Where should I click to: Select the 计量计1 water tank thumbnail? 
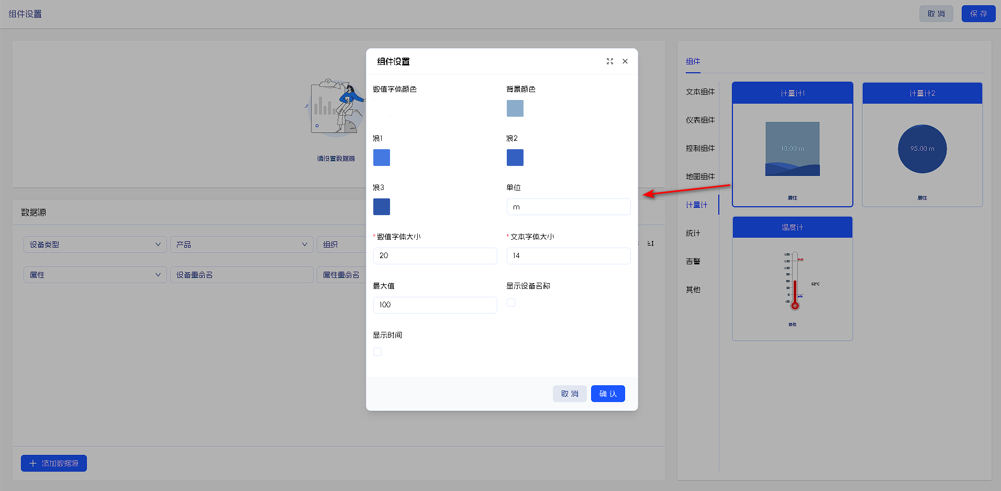pos(792,149)
